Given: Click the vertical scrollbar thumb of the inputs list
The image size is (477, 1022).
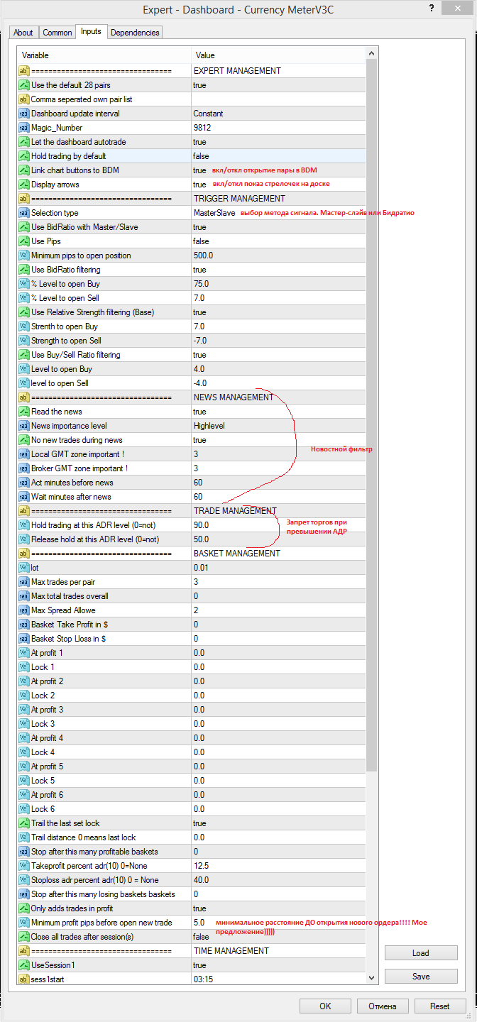Looking at the screenshot, I should pos(372,417).
